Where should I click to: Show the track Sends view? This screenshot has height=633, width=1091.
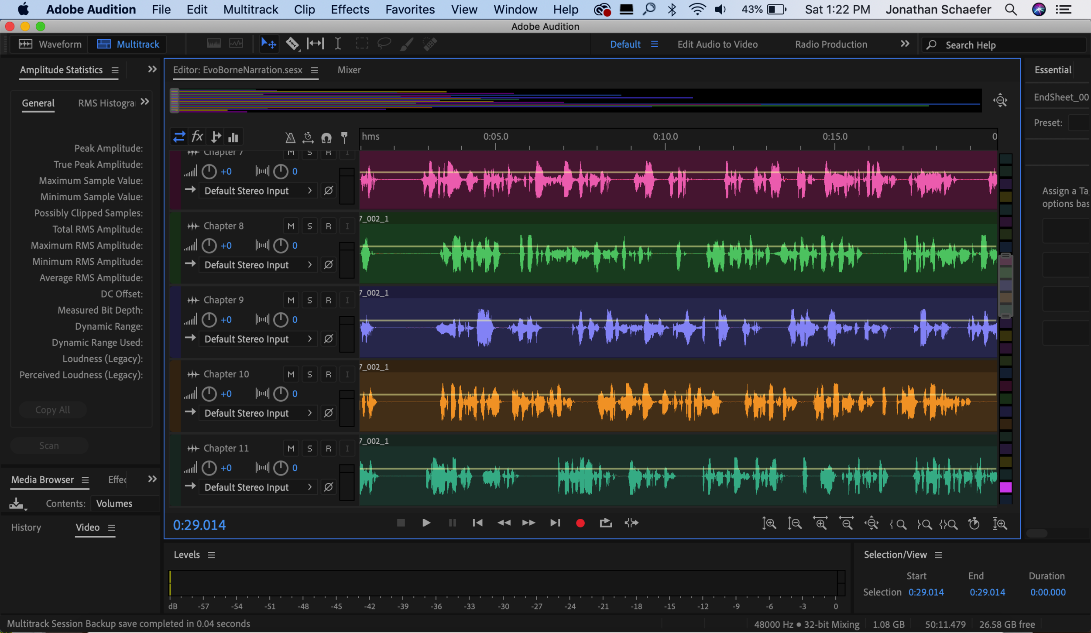(216, 137)
